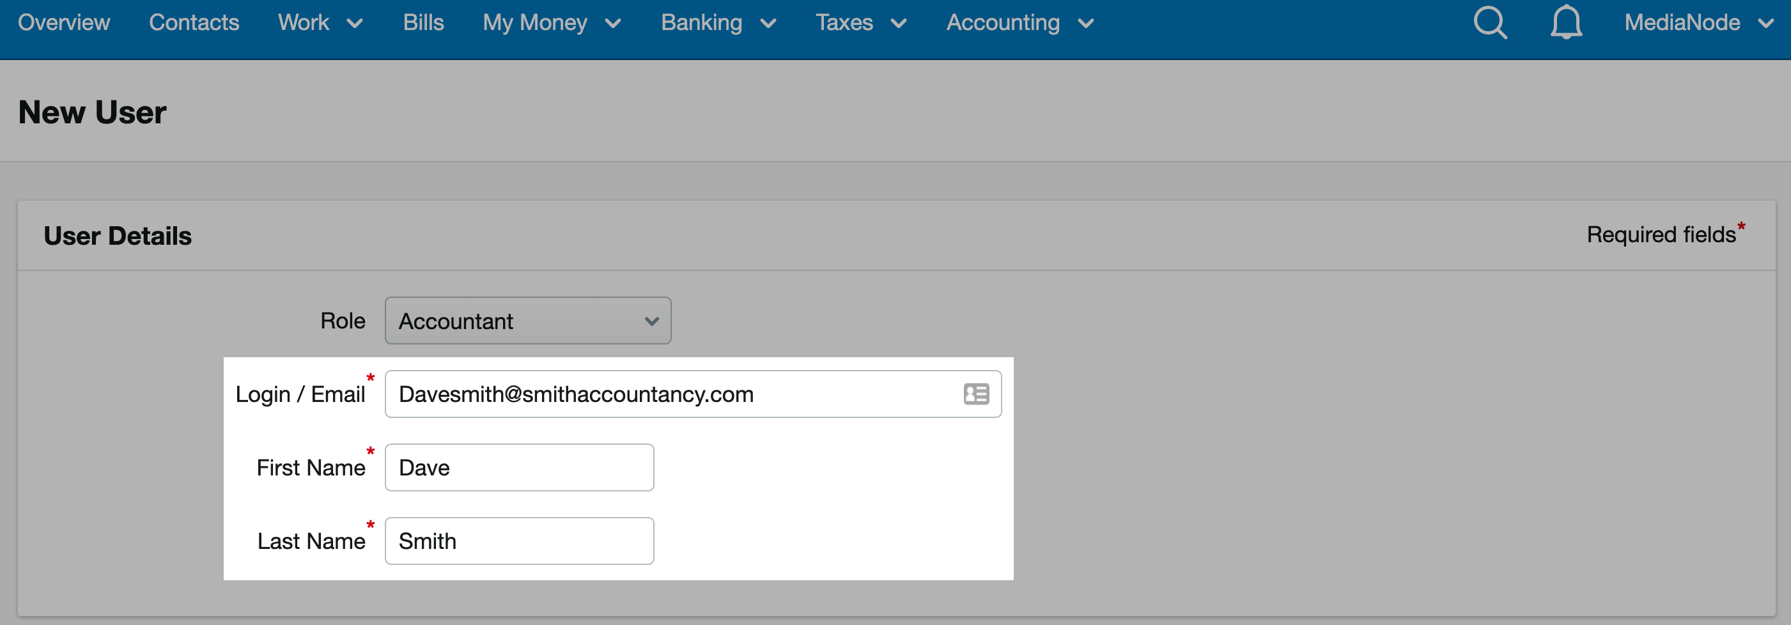Click the Required fields note

coord(1665,234)
